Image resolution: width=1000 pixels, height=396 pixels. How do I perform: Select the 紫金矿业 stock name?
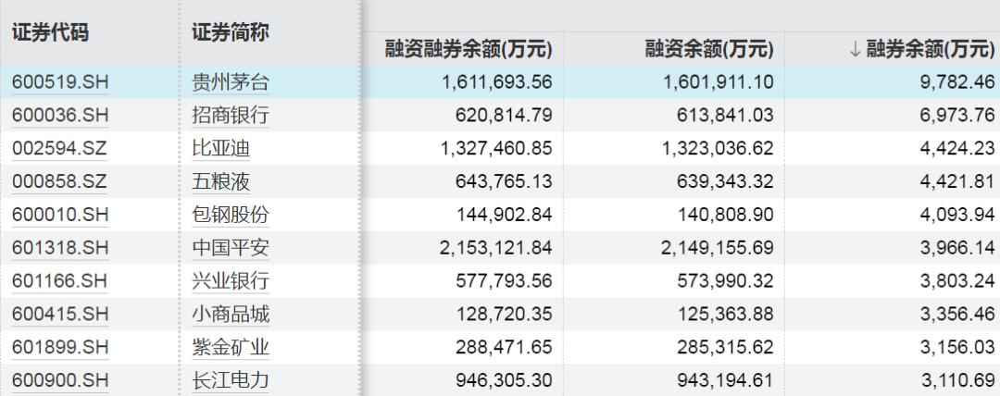(231, 348)
